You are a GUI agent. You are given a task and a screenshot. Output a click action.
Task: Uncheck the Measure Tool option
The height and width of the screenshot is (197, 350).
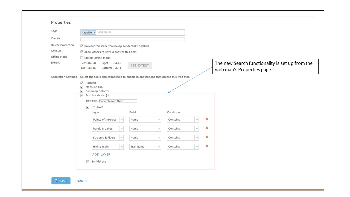point(82,87)
